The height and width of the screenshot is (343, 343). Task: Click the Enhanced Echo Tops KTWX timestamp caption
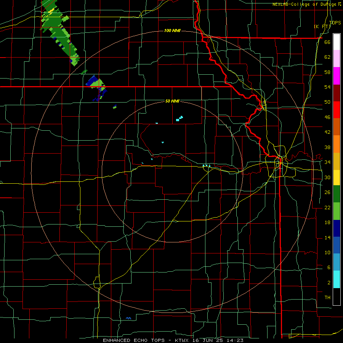coord(173,340)
